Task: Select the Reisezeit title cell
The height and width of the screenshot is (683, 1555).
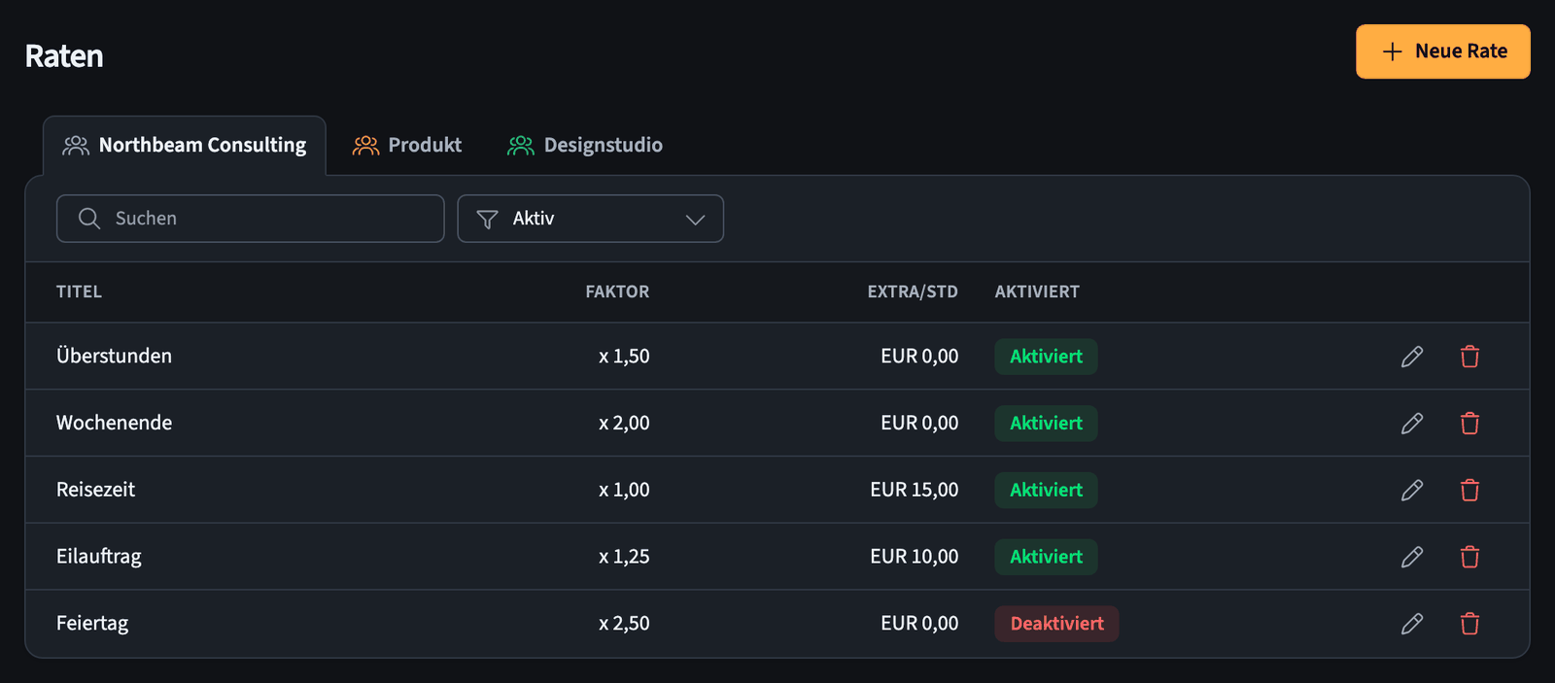Action: pyautogui.click(x=95, y=490)
